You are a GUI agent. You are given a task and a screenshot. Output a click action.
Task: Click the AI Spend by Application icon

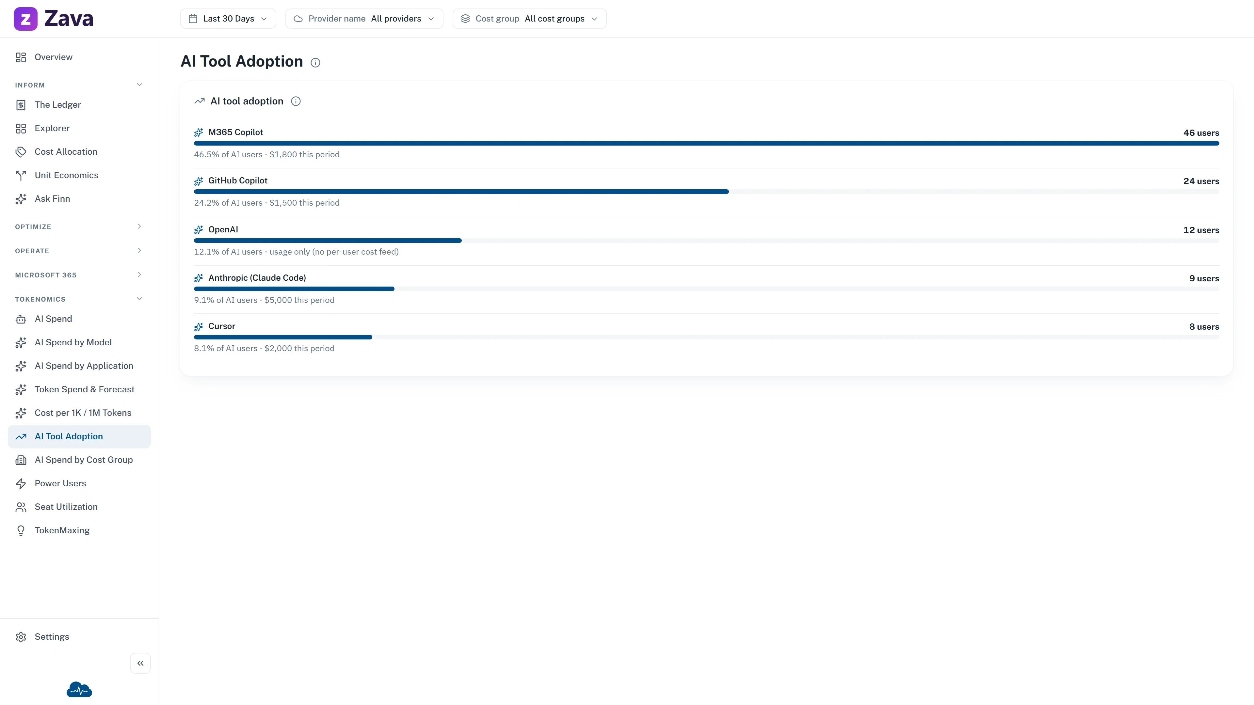21,366
